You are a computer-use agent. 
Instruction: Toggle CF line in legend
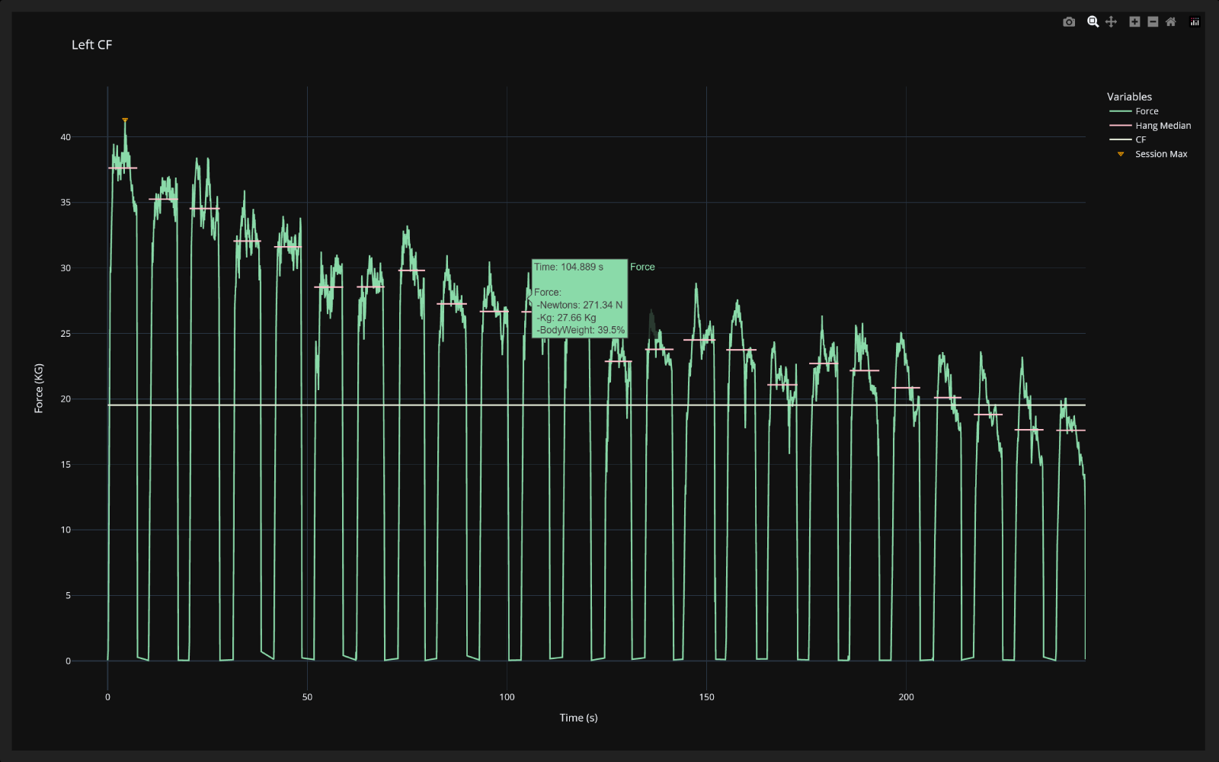(1128, 139)
